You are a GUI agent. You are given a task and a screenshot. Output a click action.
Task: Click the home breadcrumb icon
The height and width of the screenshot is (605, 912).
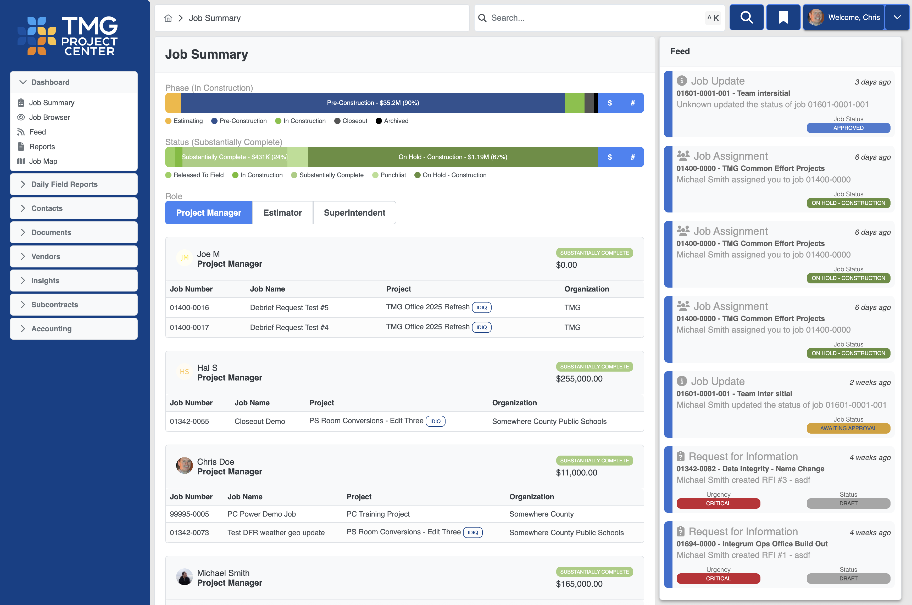point(168,18)
